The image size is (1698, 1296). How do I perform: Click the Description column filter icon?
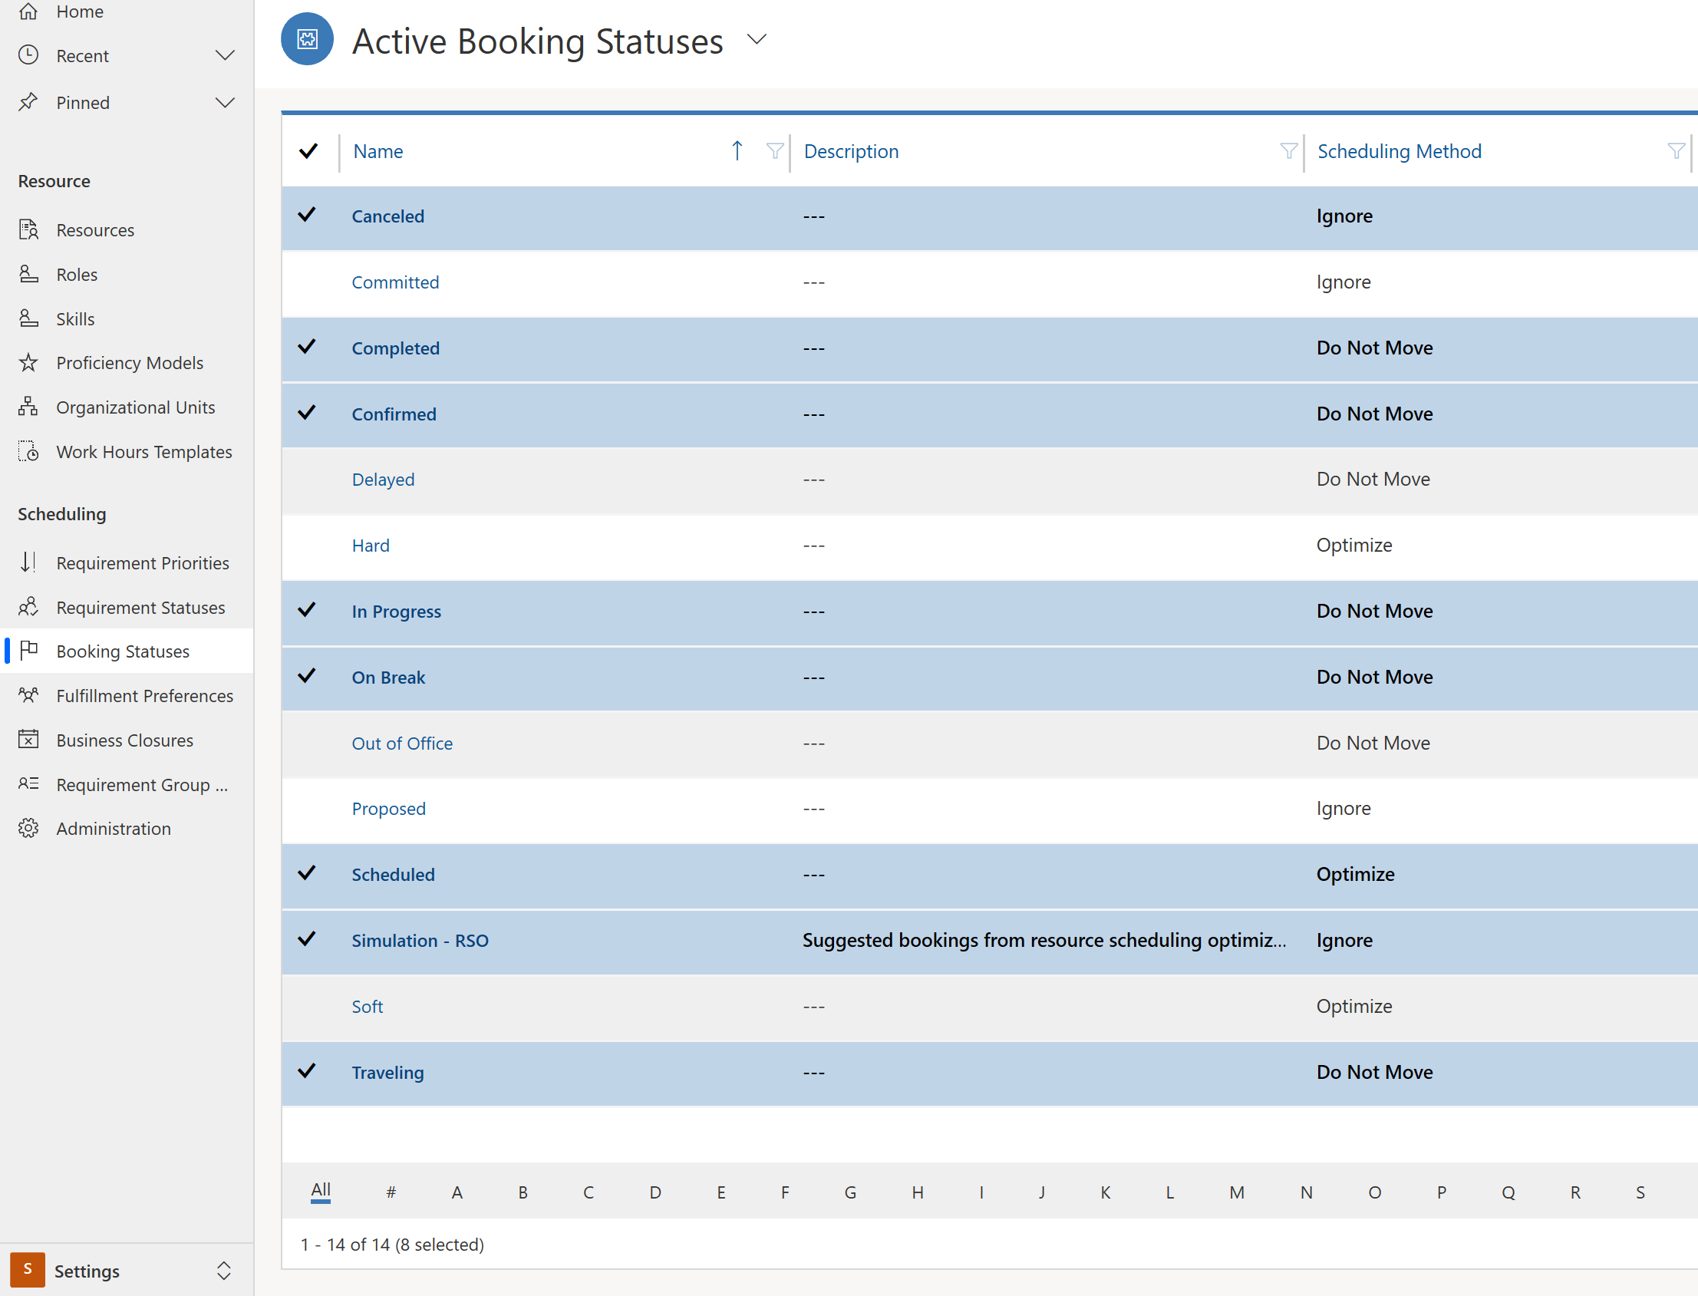pos(1288,150)
